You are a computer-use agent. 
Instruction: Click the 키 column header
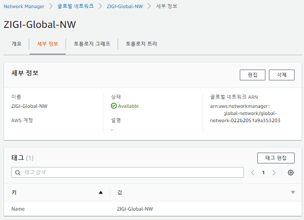57,193
